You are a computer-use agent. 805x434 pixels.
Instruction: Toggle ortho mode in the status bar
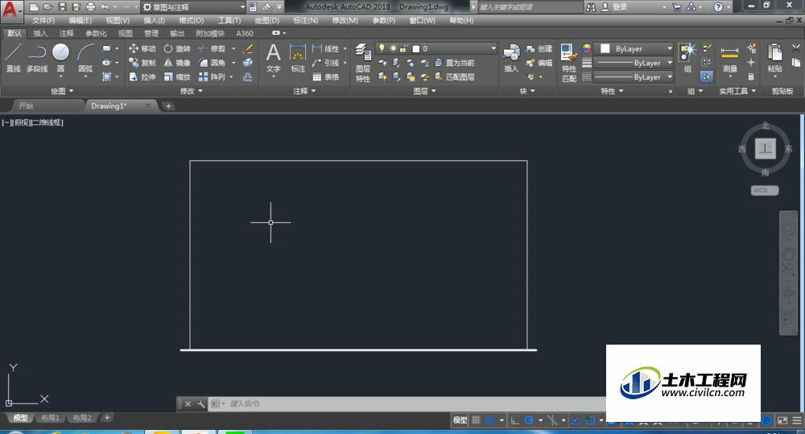pos(514,420)
